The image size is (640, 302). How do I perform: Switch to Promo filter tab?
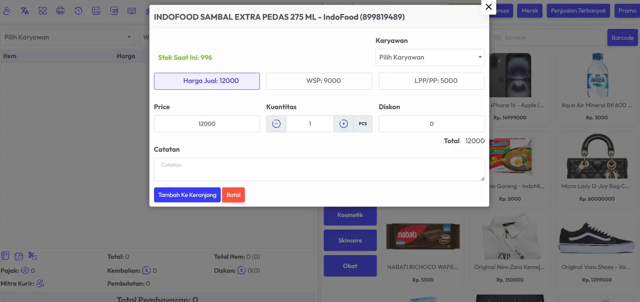pos(627,11)
